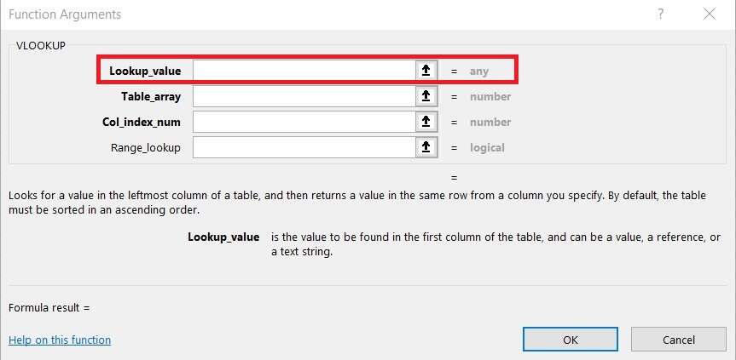Click the Range_lookup range selector arrow icon
Viewport: 736px width, 360px height.
pyautogui.click(x=426, y=147)
